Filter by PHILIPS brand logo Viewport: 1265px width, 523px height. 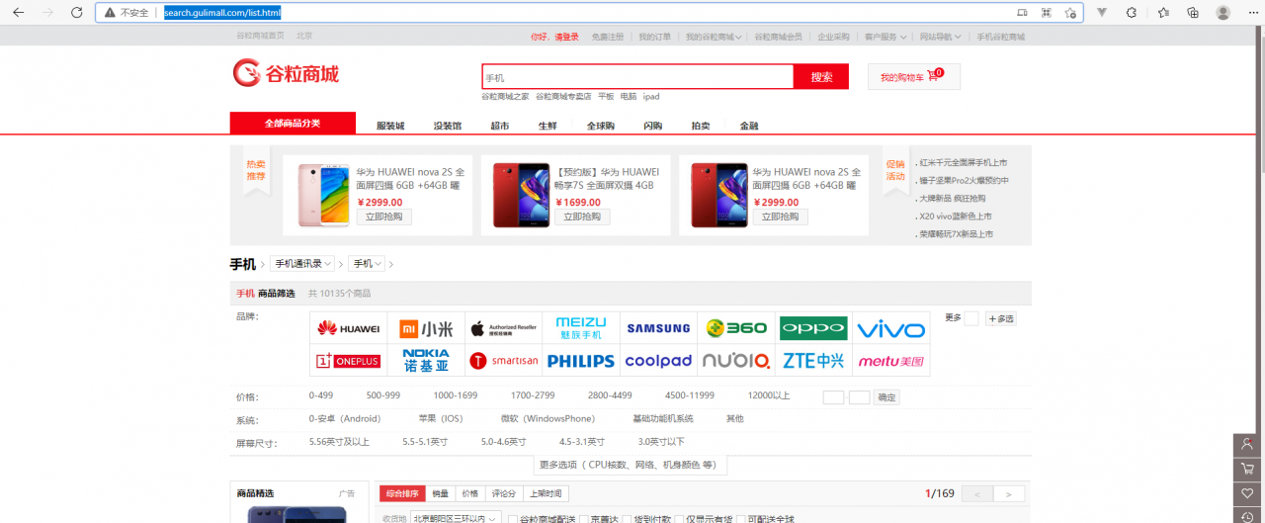pos(581,361)
